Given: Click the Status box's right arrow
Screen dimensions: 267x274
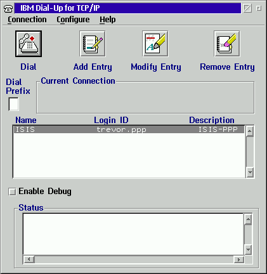Looking at the screenshot, I should coord(239,259).
